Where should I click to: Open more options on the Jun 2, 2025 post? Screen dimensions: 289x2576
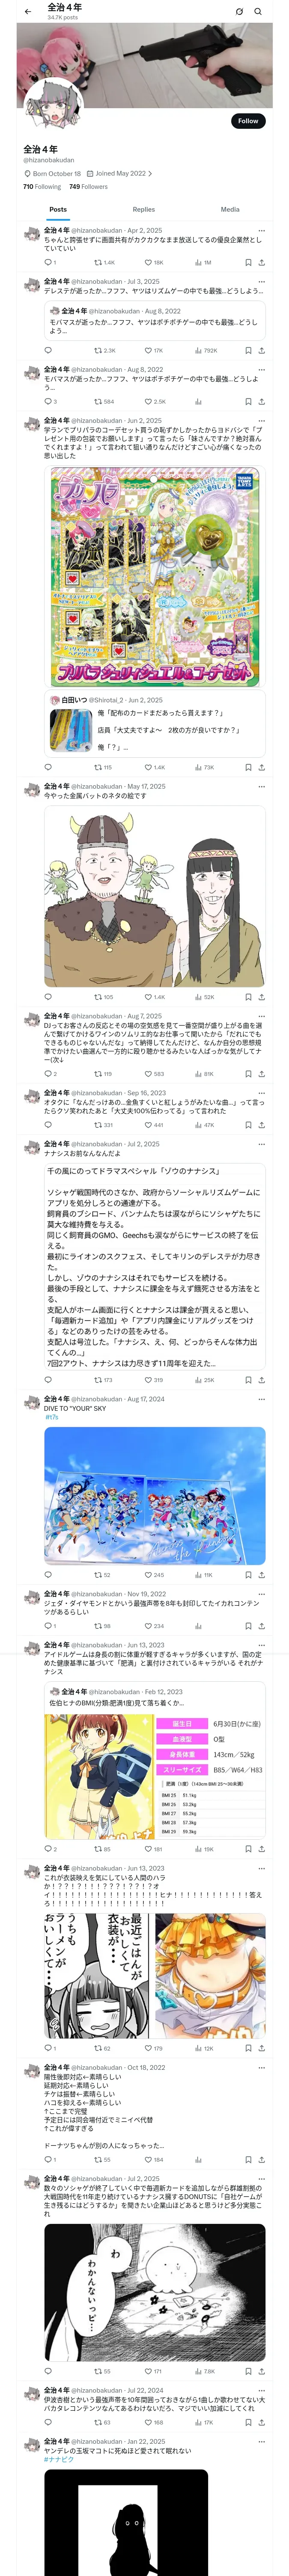point(261,421)
